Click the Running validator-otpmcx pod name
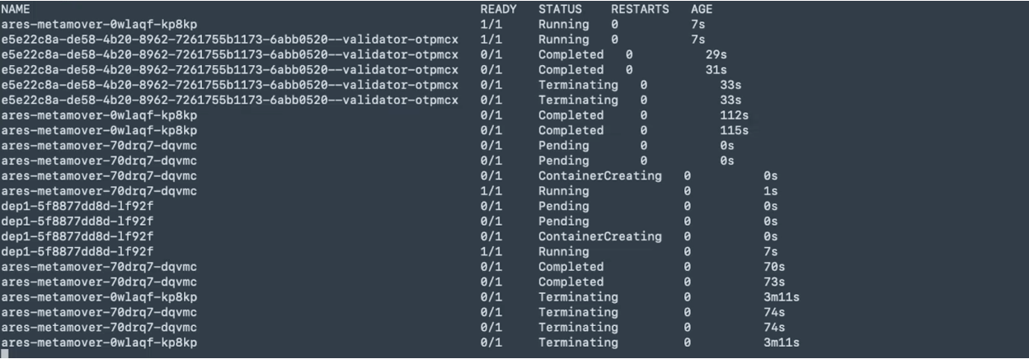The width and height of the screenshot is (1029, 359). coord(229,40)
